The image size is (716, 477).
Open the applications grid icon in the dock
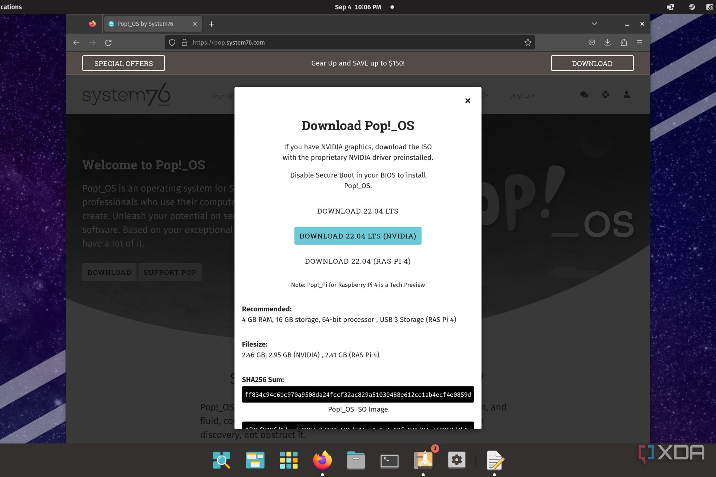(288, 460)
